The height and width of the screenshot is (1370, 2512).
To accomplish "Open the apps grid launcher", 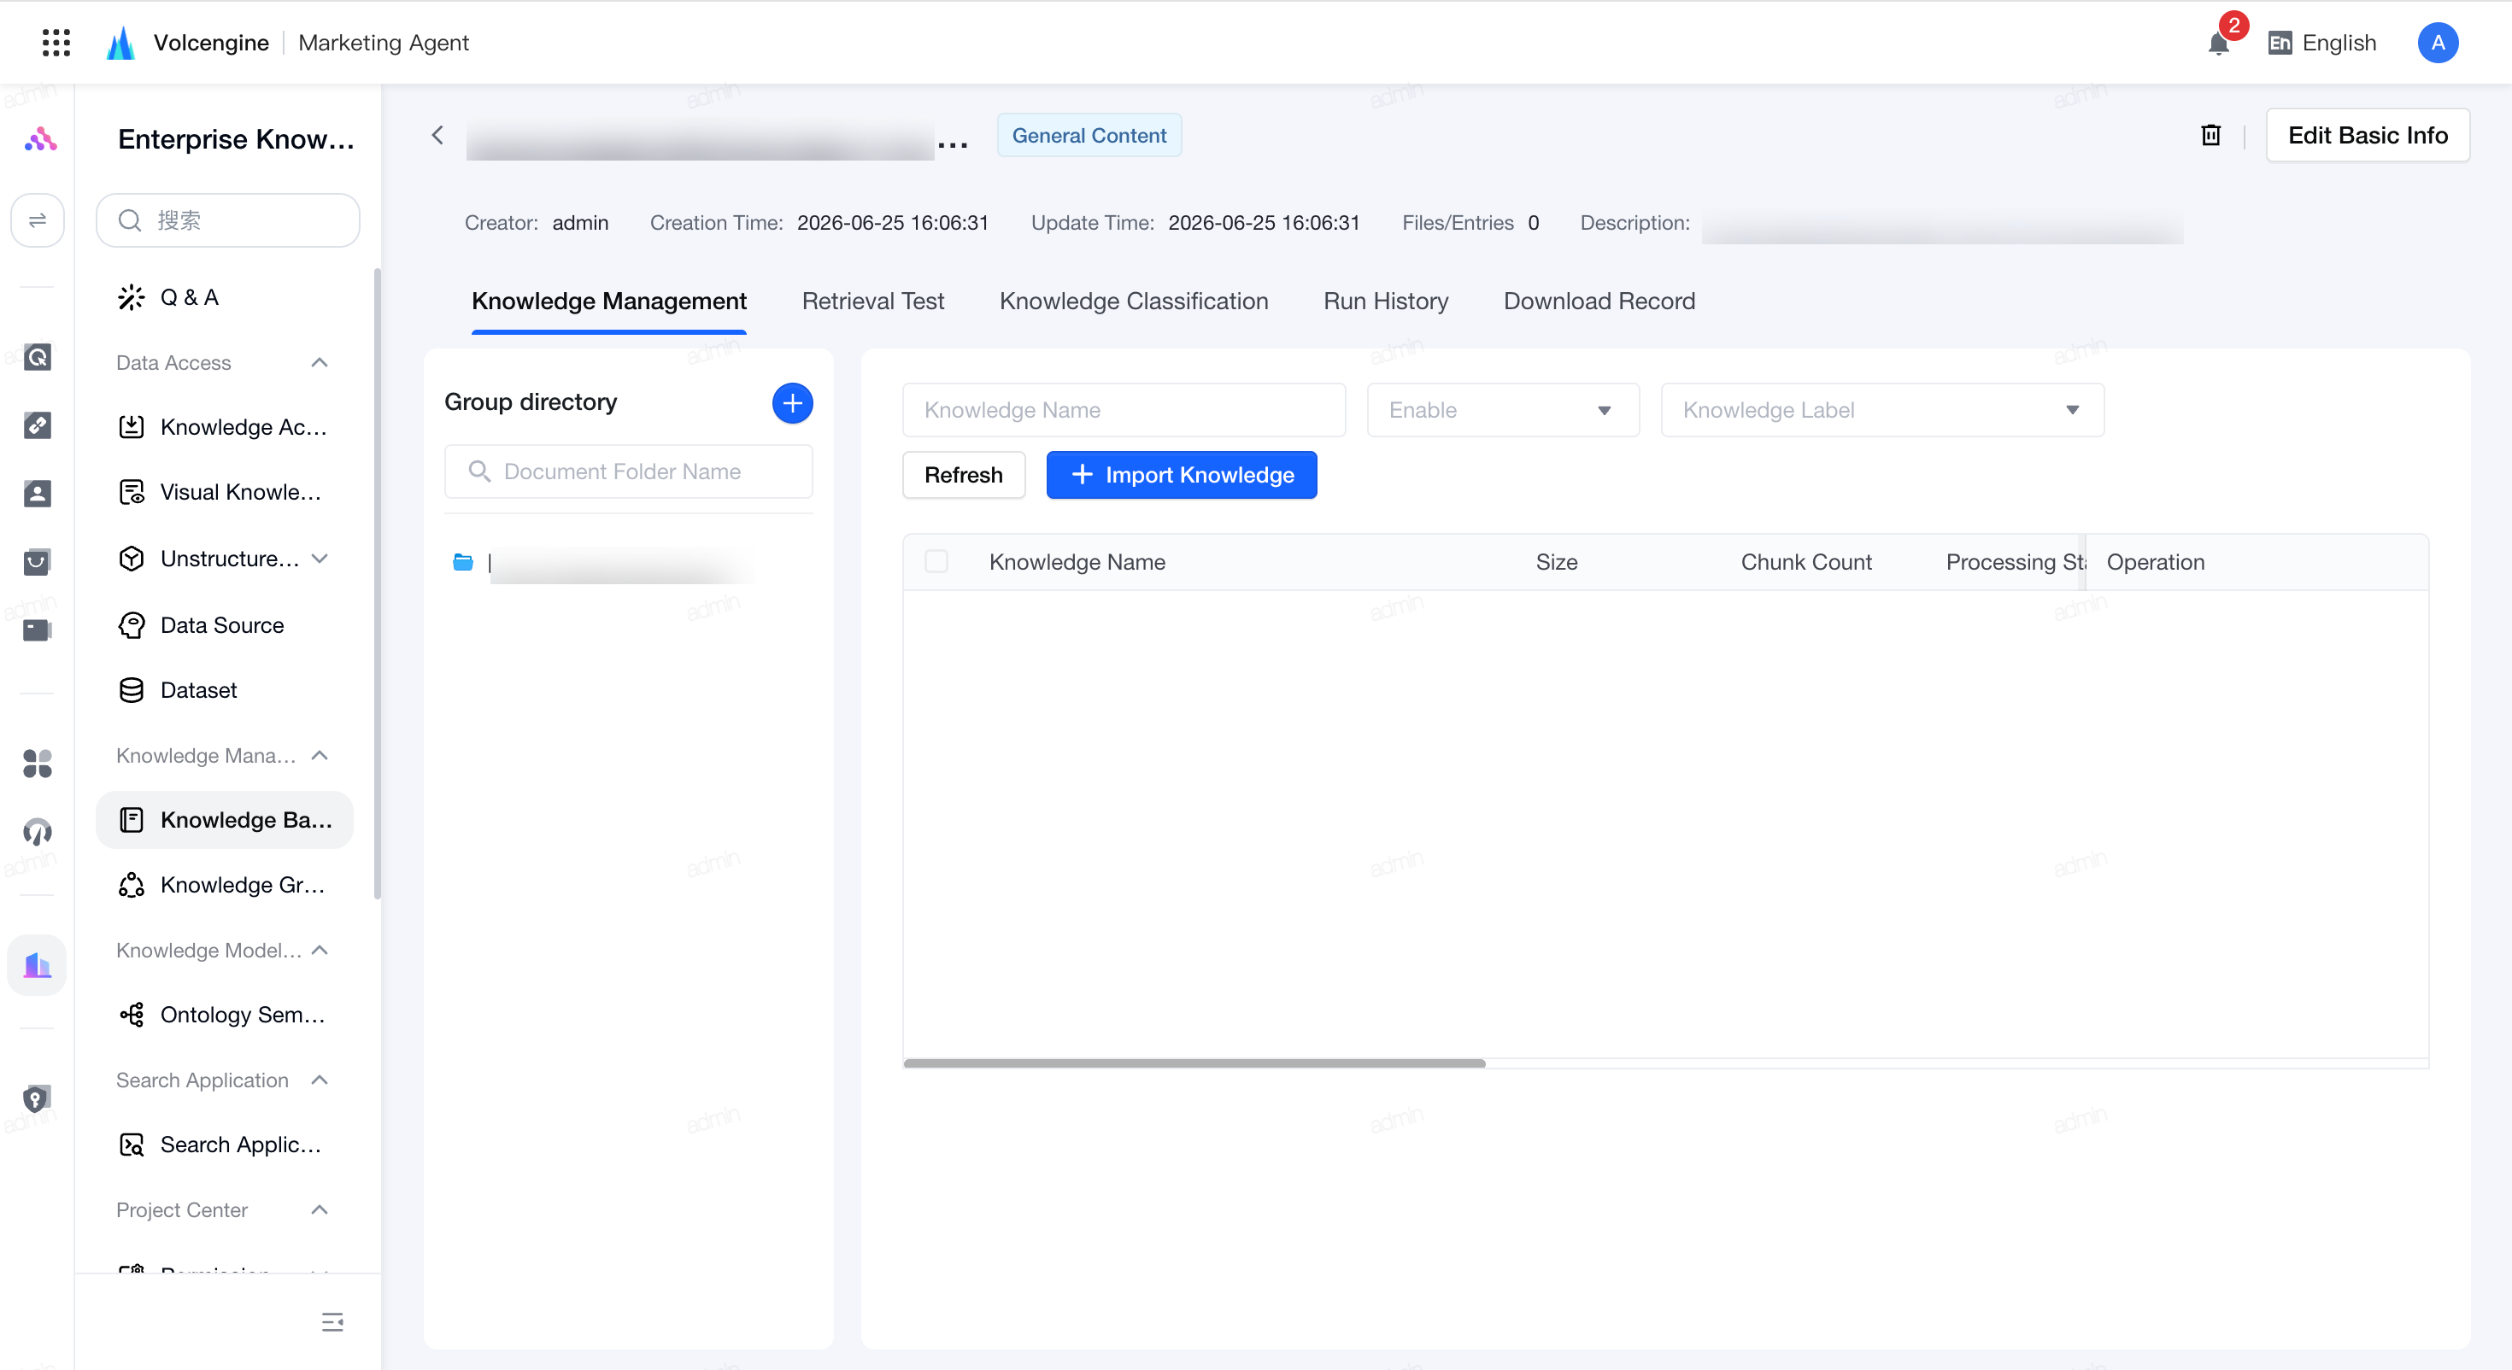I will coord(56,43).
